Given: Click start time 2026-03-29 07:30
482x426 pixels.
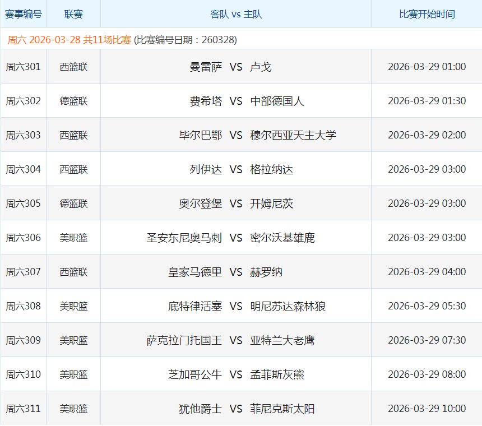Looking at the screenshot, I should click(x=427, y=340).
